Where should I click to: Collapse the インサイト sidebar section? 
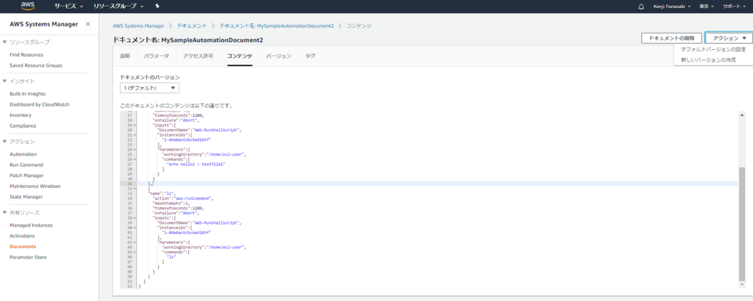(x=4, y=81)
